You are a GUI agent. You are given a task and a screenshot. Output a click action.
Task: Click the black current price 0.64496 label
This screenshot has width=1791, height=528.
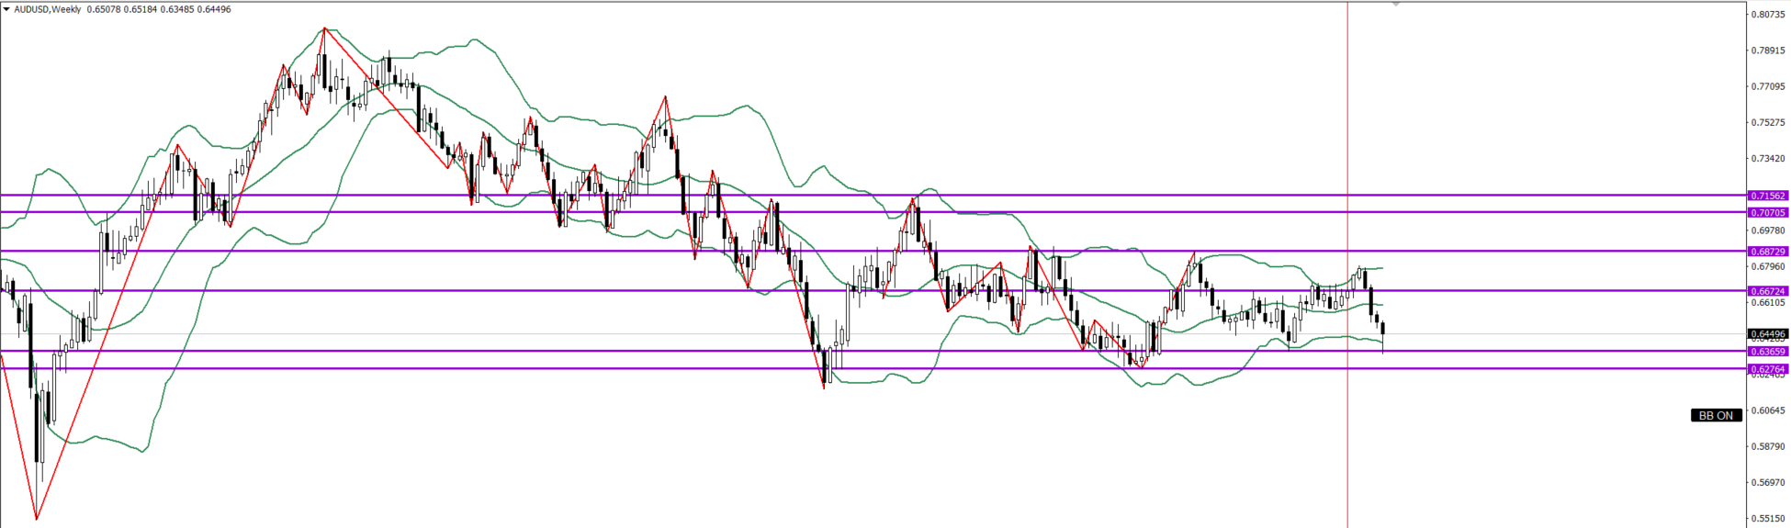coord(1767,334)
